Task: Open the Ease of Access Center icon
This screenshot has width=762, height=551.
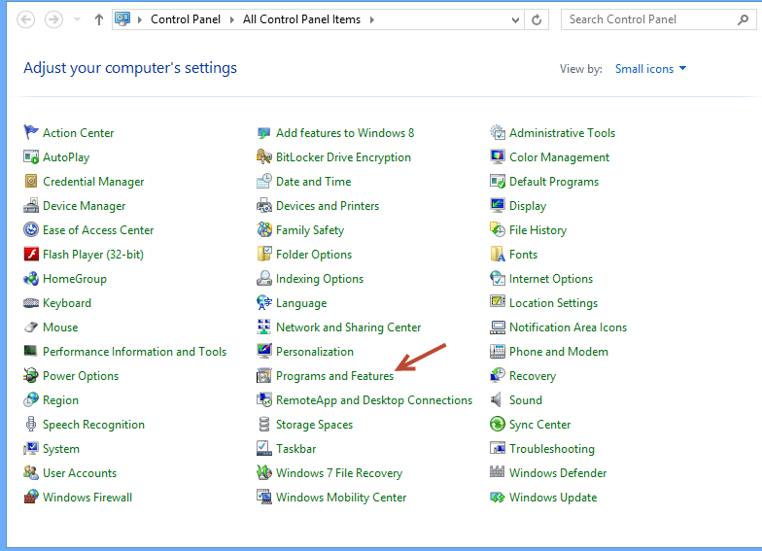Action: [31, 229]
